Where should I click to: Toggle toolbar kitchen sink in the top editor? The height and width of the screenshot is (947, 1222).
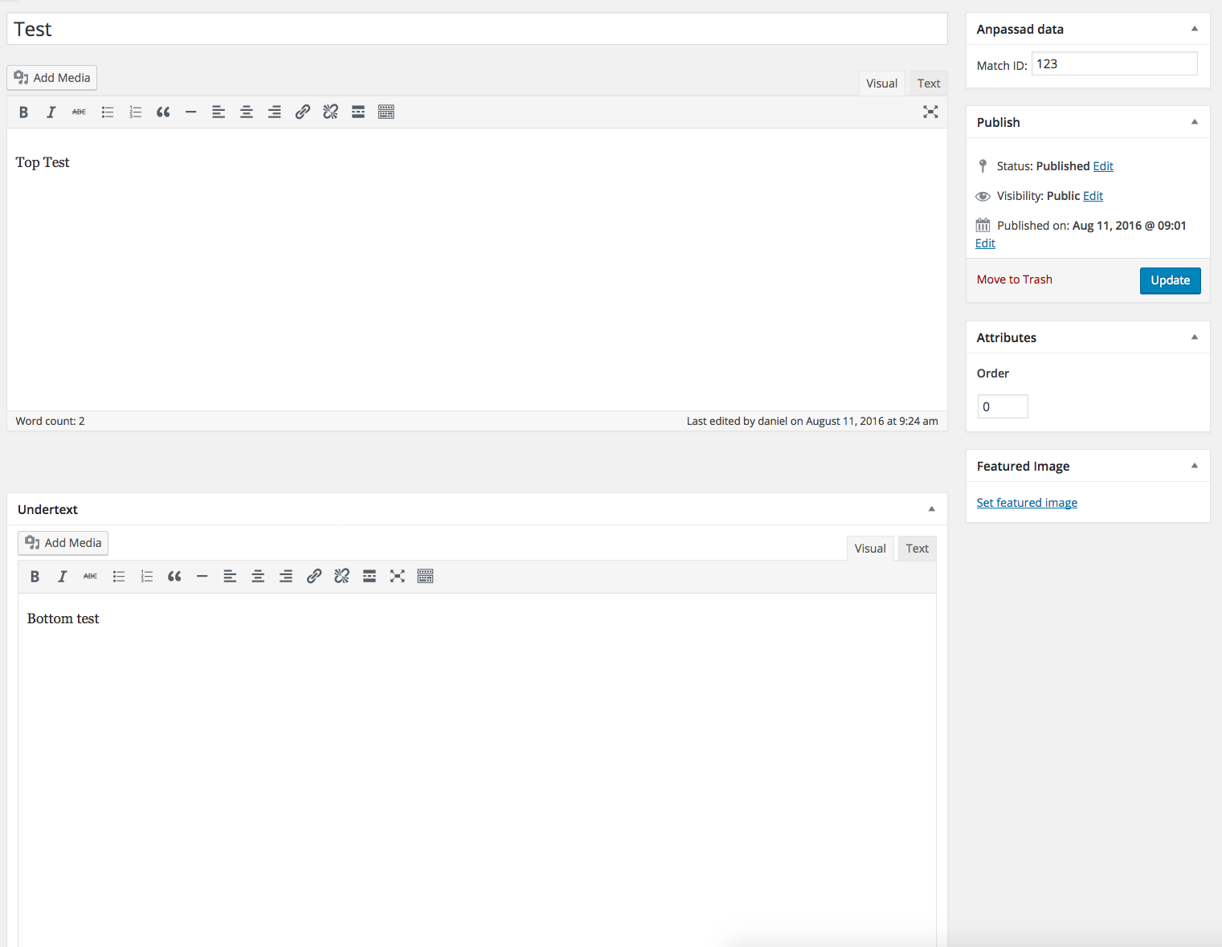(386, 112)
